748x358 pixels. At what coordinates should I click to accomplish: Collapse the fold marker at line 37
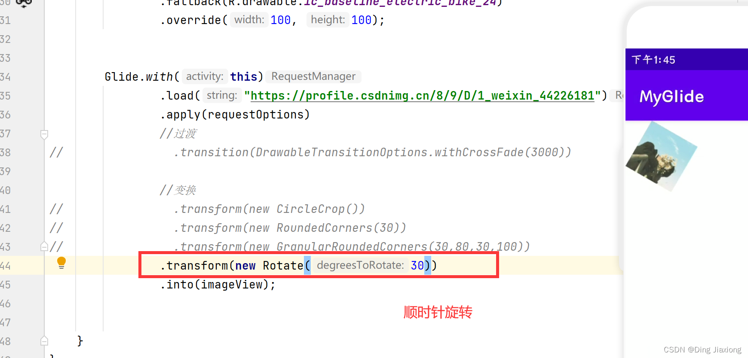(x=44, y=134)
